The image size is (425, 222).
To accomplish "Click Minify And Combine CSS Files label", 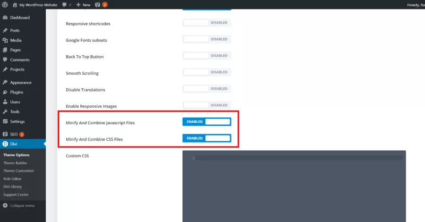I will tap(94, 139).
